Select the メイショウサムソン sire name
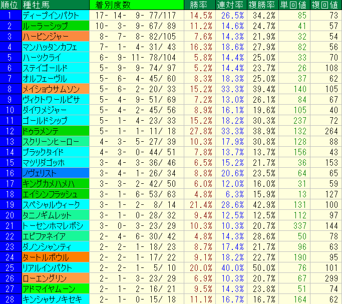The height and width of the screenshot is (304, 342). tap(56, 89)
